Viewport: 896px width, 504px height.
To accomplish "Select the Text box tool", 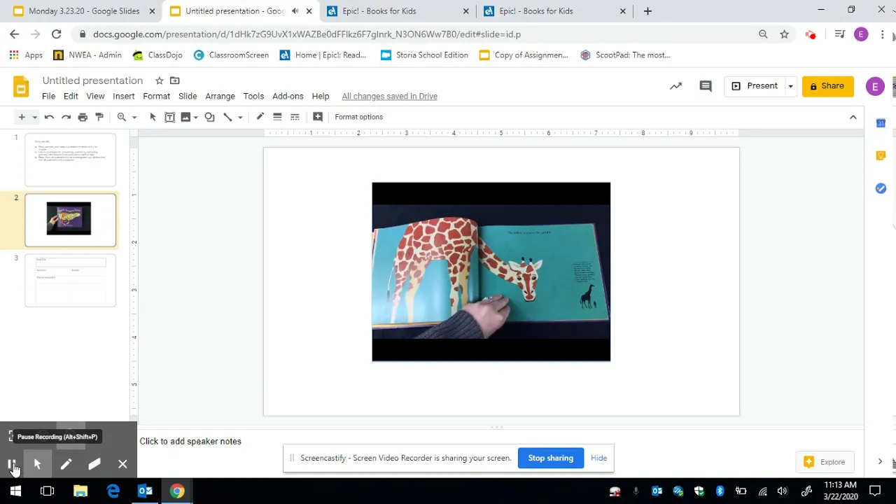I will (x=169, y=117).
